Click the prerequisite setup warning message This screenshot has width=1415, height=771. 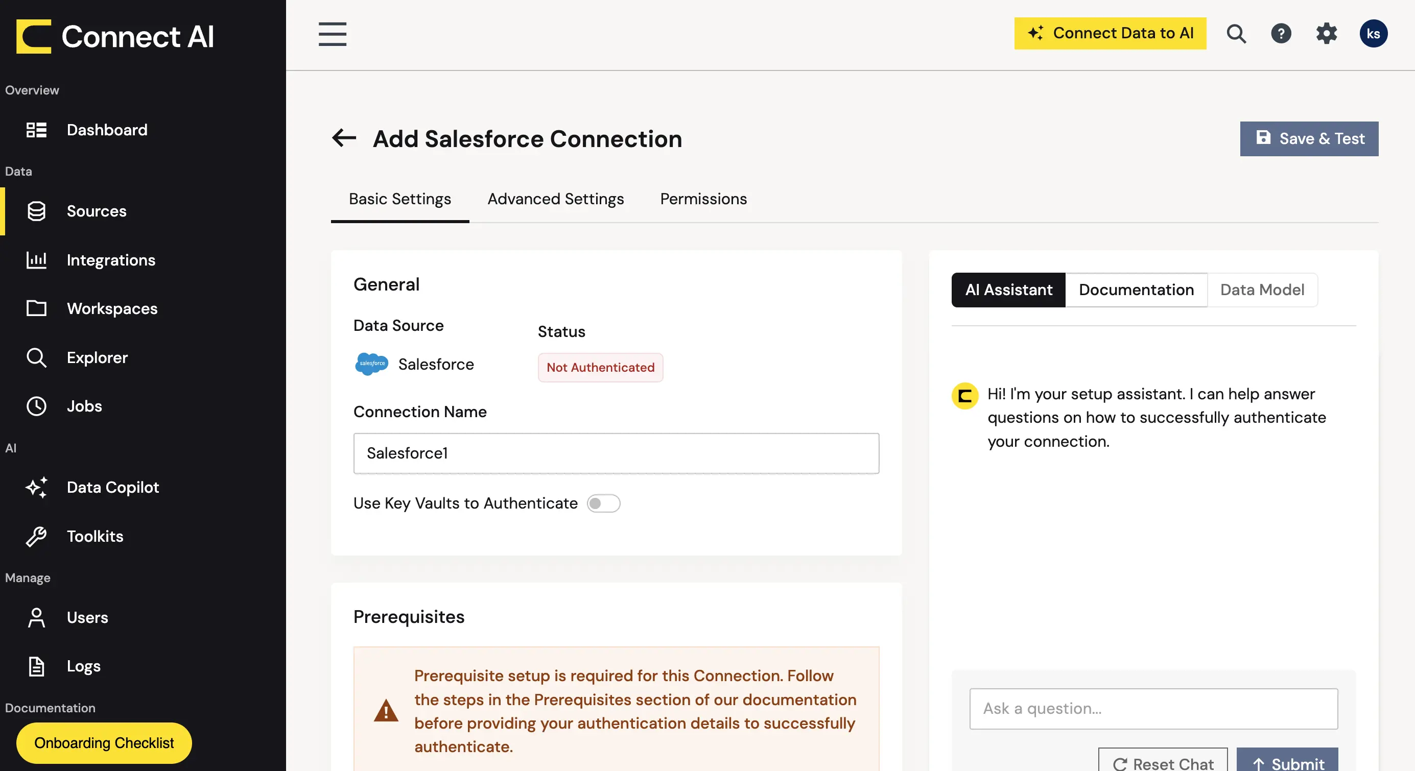click(634, 711)
